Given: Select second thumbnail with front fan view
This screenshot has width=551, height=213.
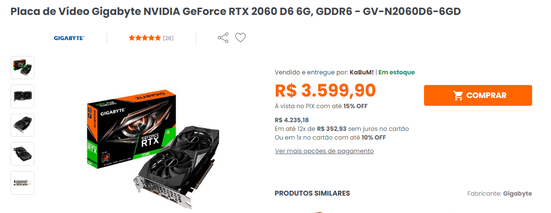Looking at the screenshot, I should (23, 96).
